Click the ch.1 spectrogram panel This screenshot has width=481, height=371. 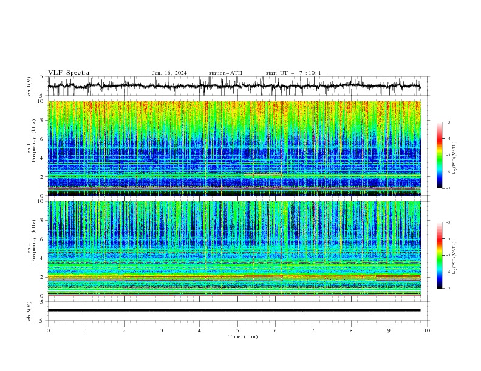(x=234, y=148)
